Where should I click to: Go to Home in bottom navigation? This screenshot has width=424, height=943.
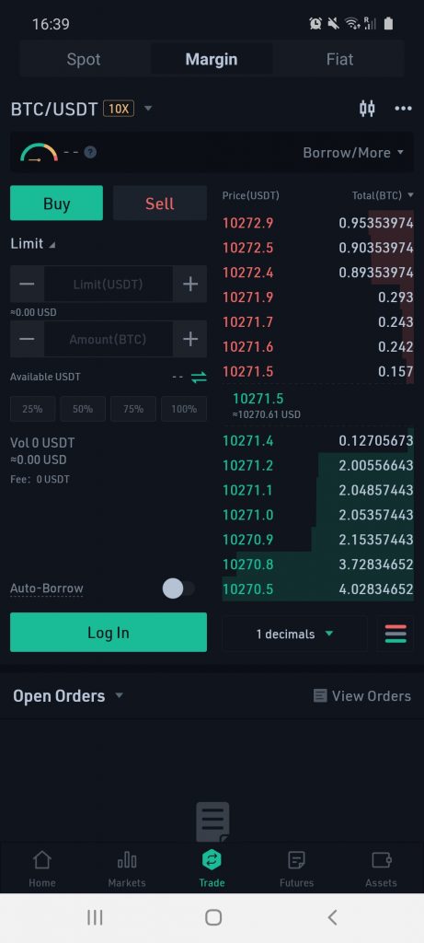point(42,869)
